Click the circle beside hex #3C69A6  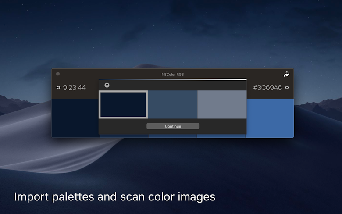[287, 87]
